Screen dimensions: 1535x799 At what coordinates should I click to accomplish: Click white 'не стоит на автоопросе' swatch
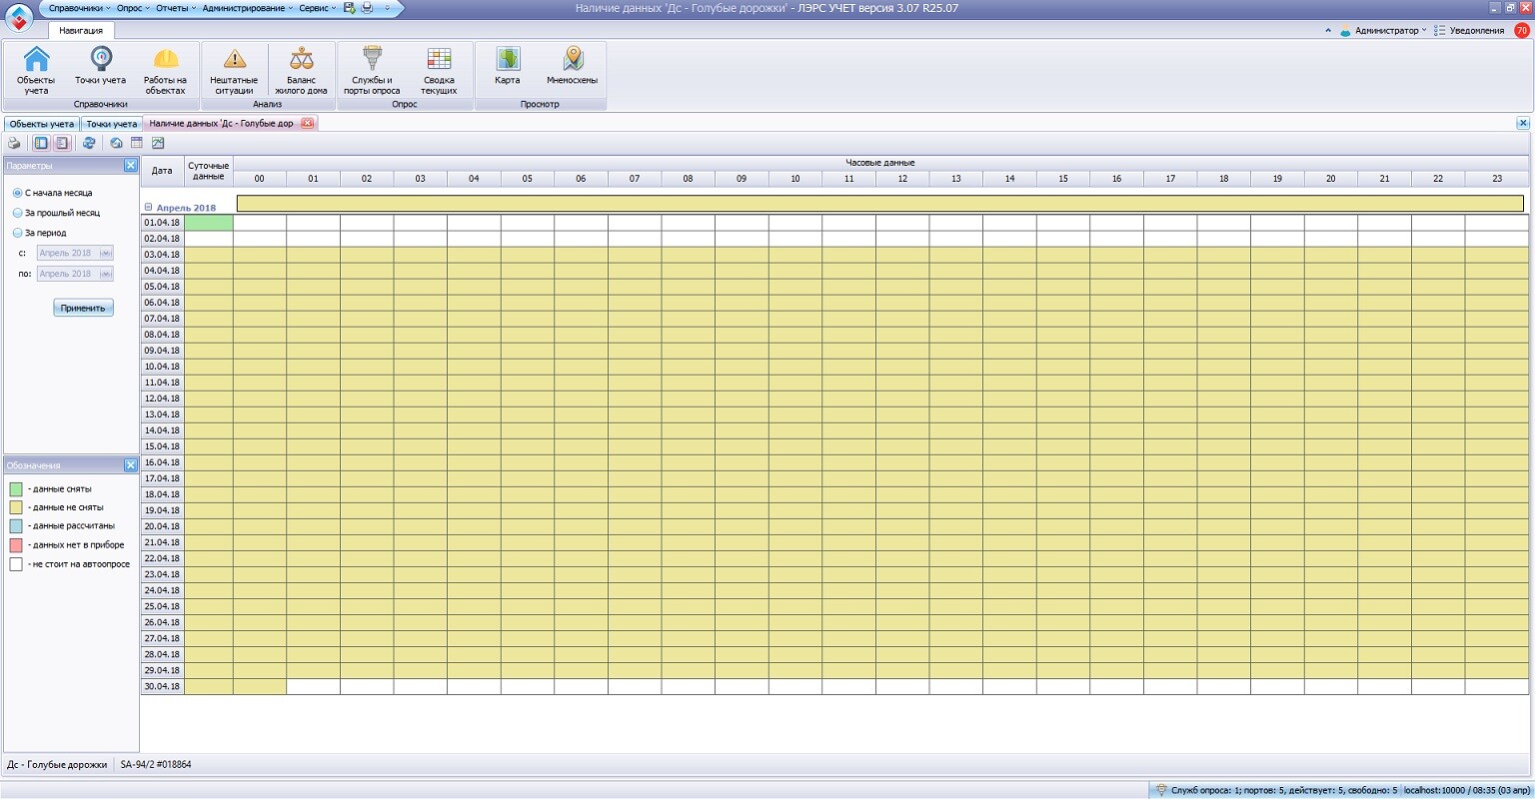pyautogui.click(x=16, y=564)
